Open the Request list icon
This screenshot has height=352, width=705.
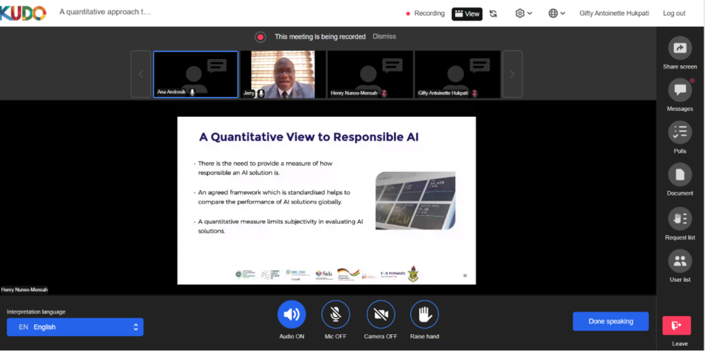click(x=680, y=219)
